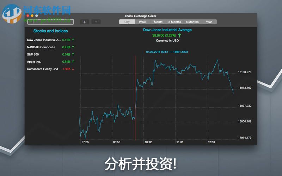The image size is (282, 176).
Task: Click the 0.41% change value
Action: point(66,47)
